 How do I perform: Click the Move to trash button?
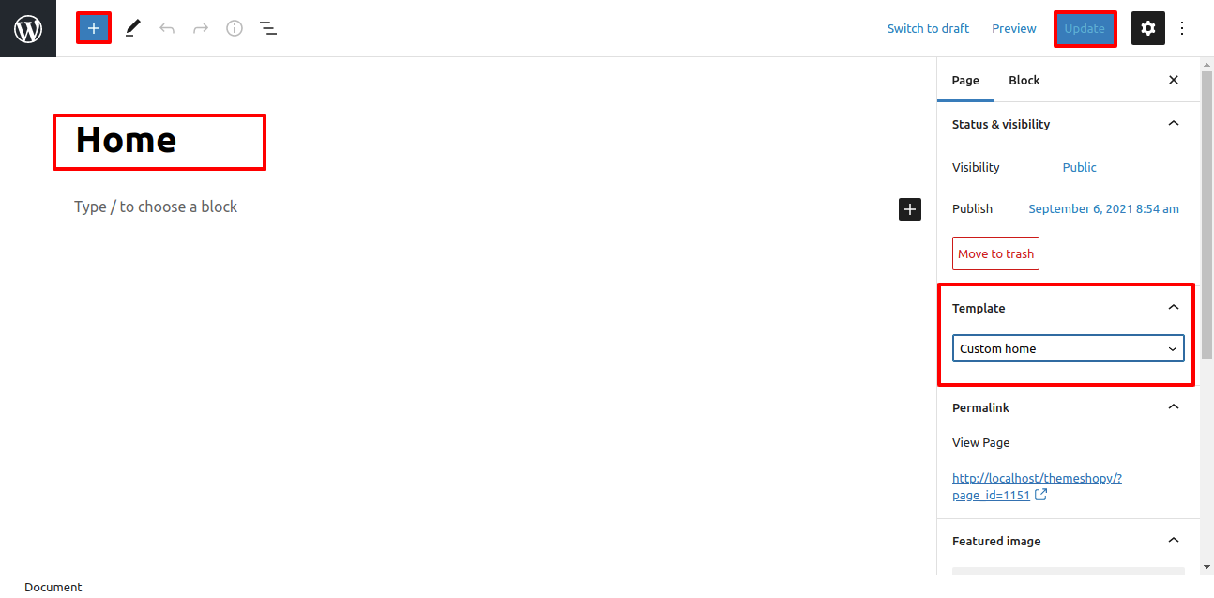point(995,253)
